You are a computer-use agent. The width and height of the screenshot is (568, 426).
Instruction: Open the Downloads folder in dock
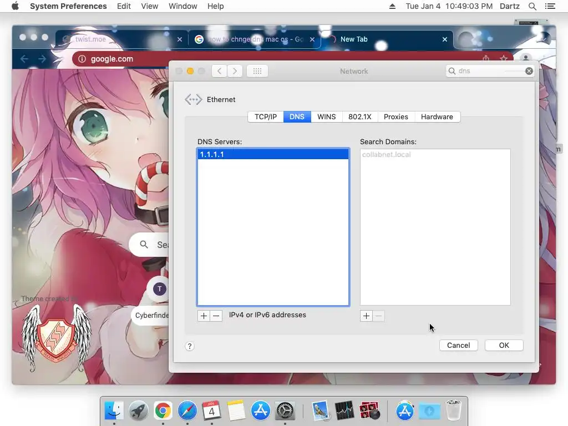click(429, 411)
